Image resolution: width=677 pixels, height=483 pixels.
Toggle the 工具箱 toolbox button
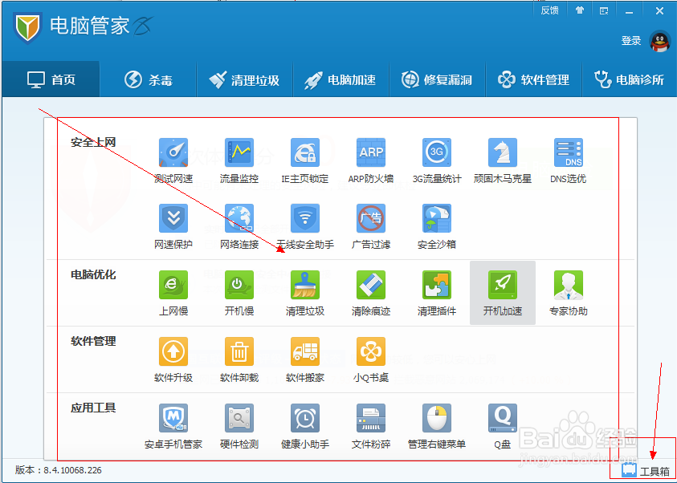[646, 471]
